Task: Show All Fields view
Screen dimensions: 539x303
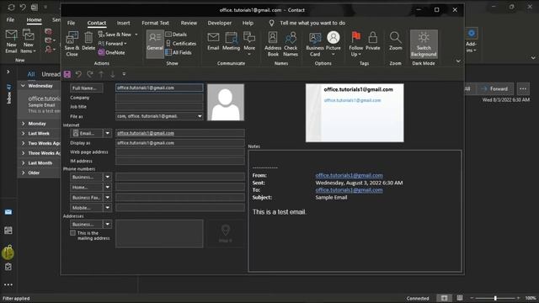Action: [x=179, y=52]
